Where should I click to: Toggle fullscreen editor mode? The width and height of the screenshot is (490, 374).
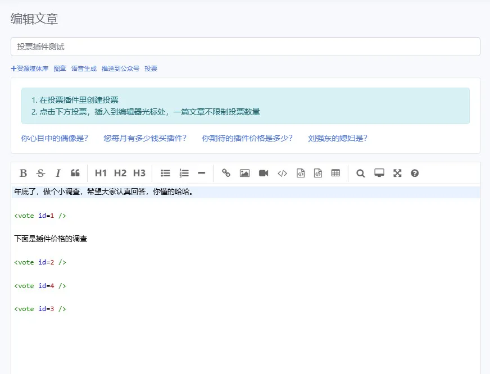(x=397, y=174)
